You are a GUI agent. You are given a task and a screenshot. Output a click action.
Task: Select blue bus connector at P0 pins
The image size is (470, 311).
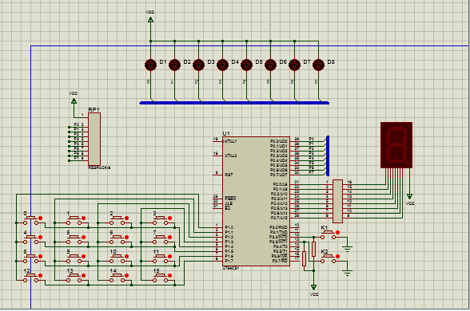click(328, 155)
